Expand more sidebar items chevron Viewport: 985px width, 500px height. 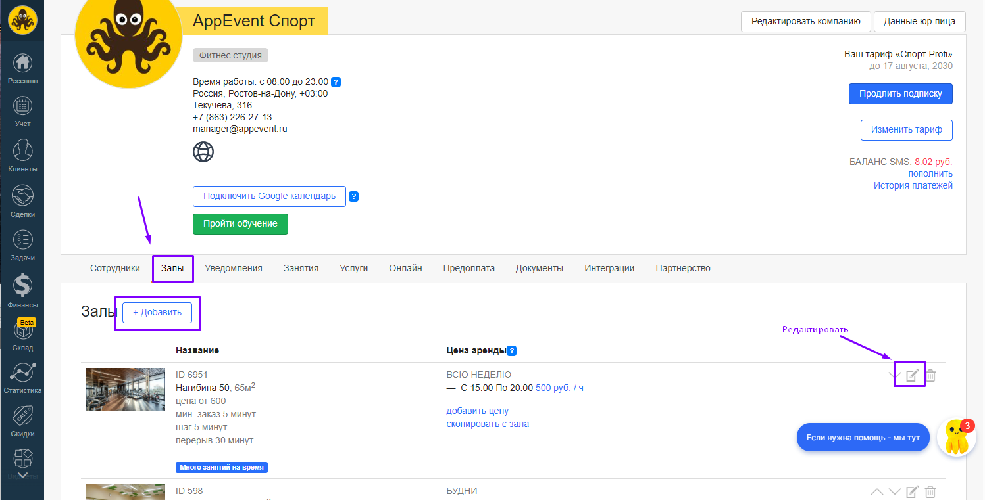tap(22, 475)
